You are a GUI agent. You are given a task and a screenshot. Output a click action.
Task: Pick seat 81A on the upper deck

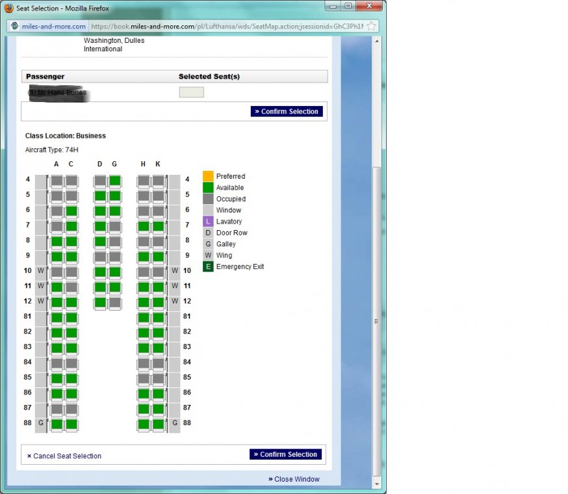pyautogui.click(x=57, y=318)
